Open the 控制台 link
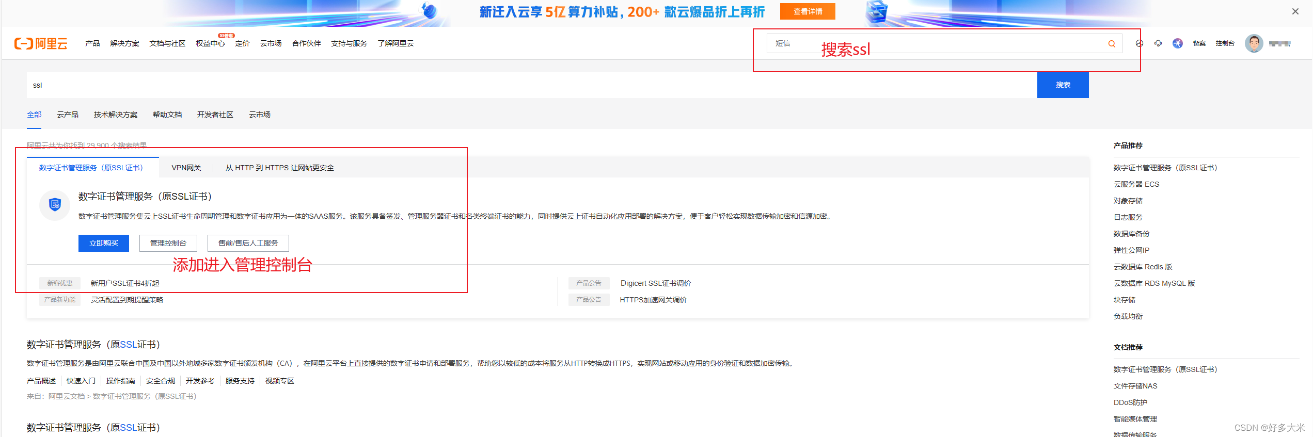The height and width of the screenshot is (437, 1313). (1225, 43)
